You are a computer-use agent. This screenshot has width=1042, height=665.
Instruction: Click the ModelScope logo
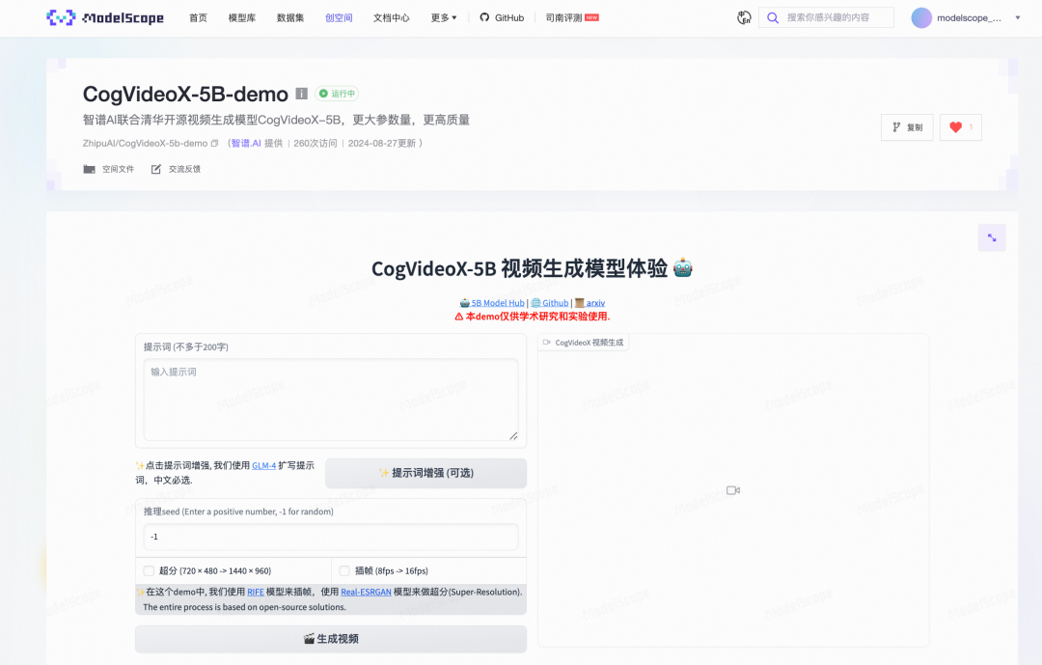(x=105, y=18)
